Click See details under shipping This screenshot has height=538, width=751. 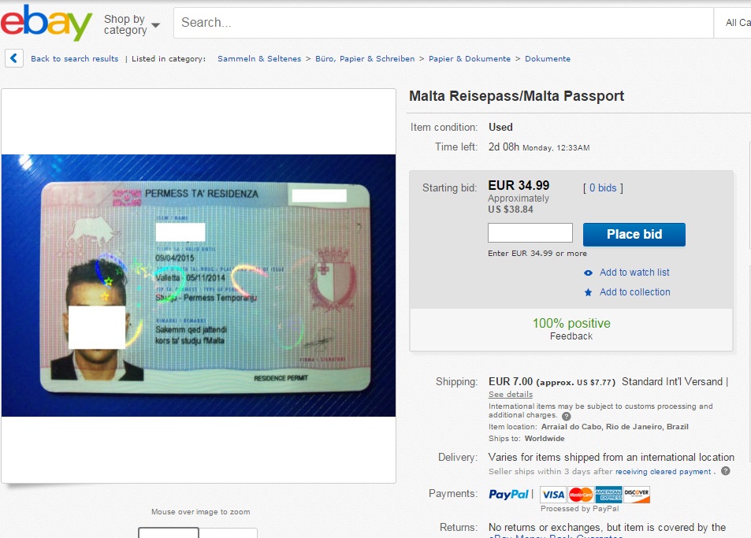511,395
